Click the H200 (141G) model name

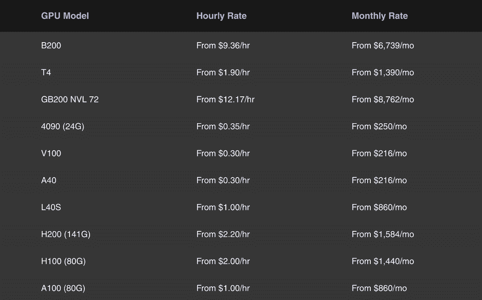(x=65, y=234)
